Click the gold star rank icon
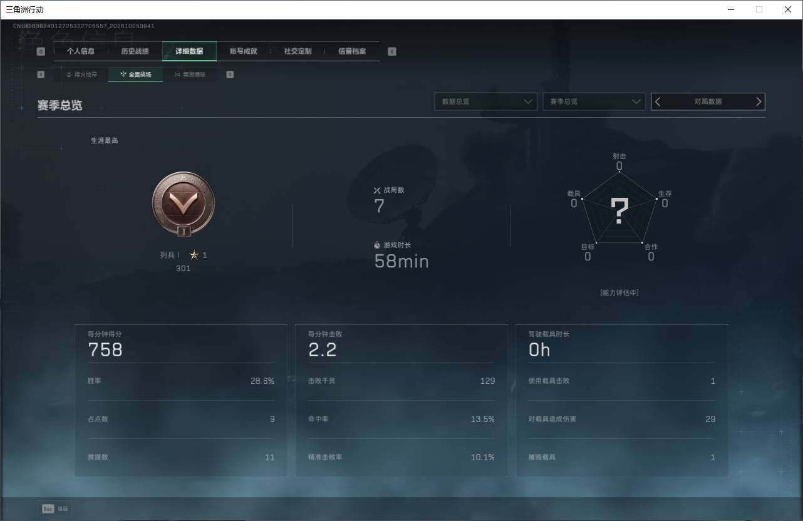Viewport: 803px width, 521px height. (194, 255)
